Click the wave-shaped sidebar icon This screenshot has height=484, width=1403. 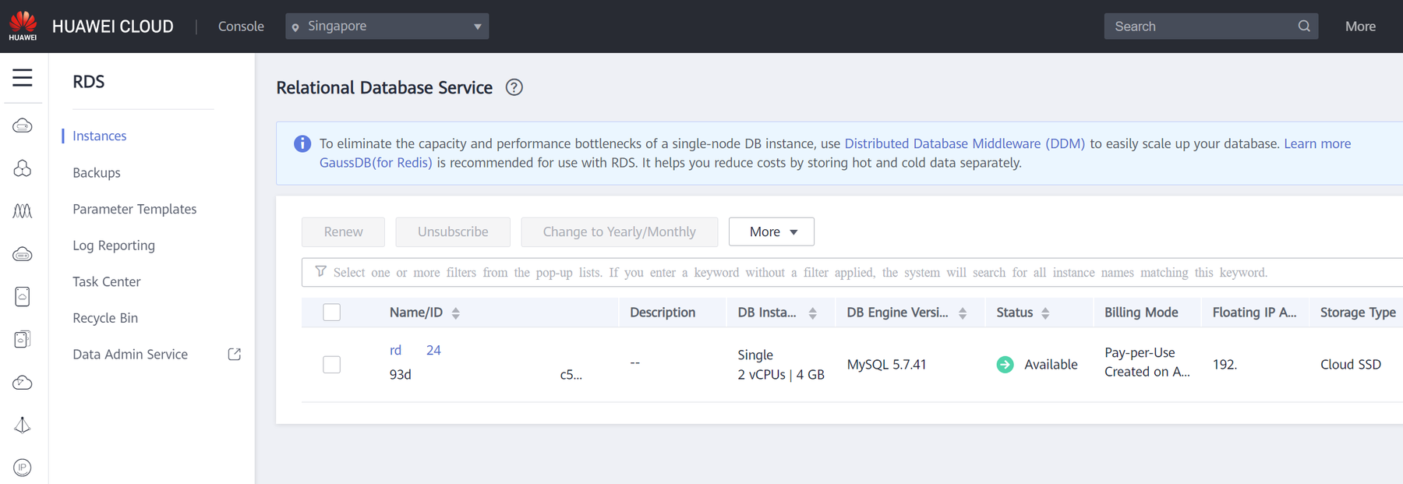click(x=23, y=210)
